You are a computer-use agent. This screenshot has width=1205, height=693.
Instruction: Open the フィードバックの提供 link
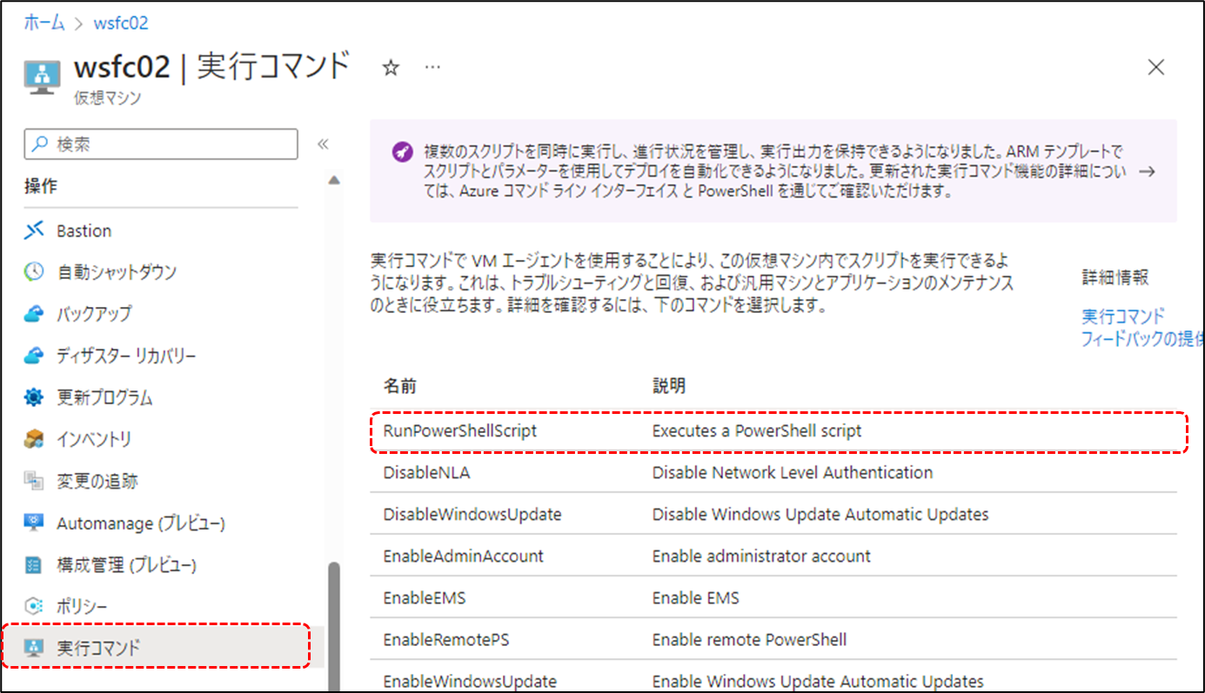point(1141,338)
